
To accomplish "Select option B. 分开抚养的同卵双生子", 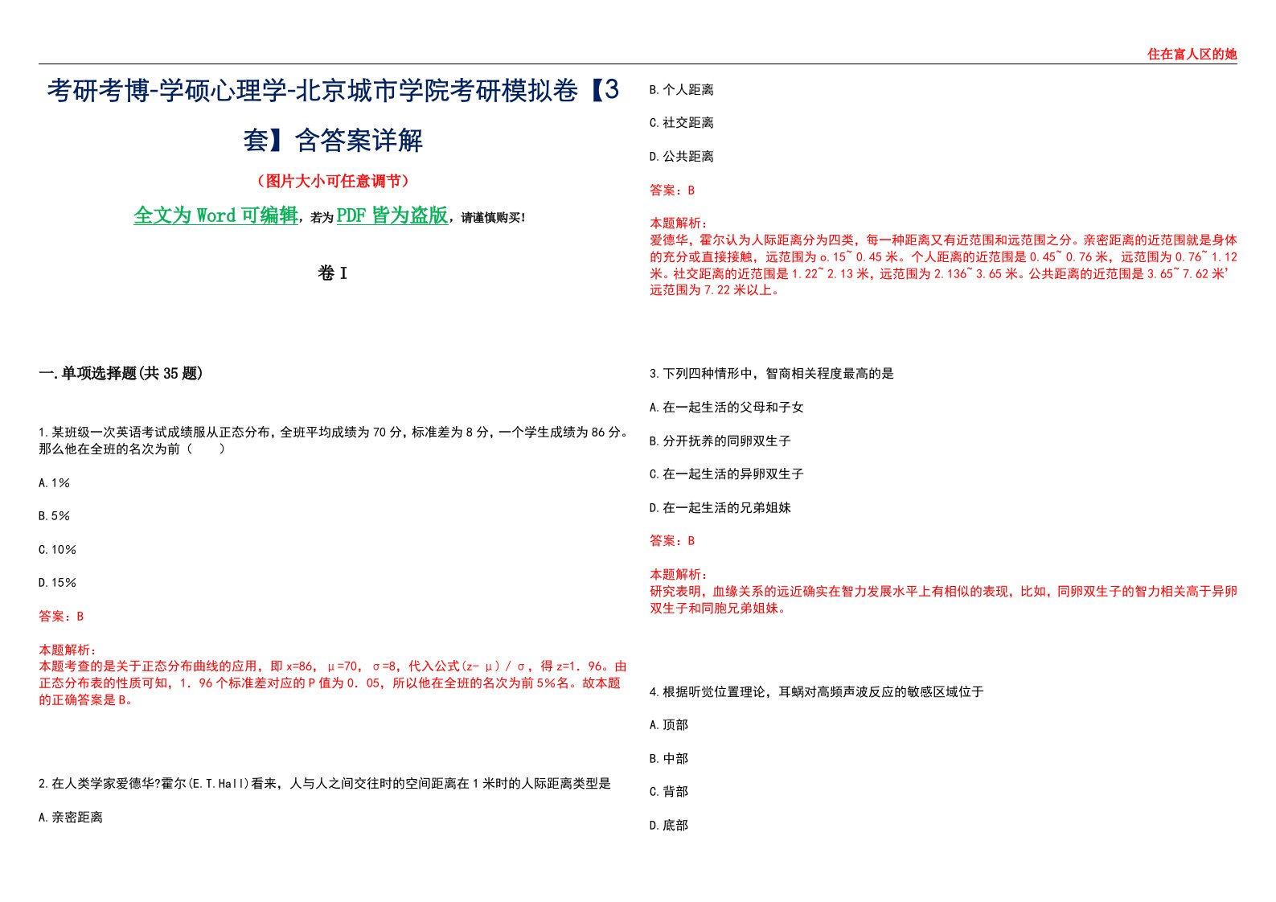I will [720, 441].
